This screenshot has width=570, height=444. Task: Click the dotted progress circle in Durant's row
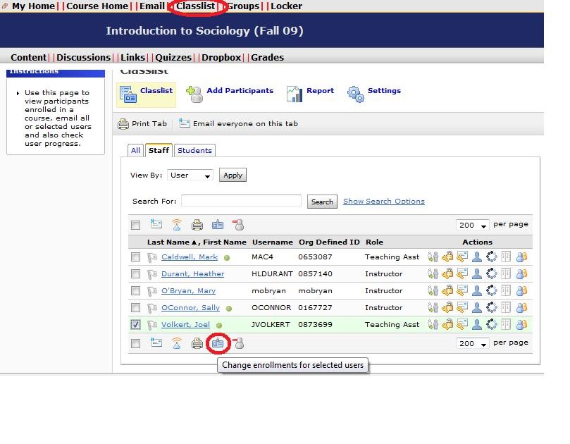tap(492, 274)
